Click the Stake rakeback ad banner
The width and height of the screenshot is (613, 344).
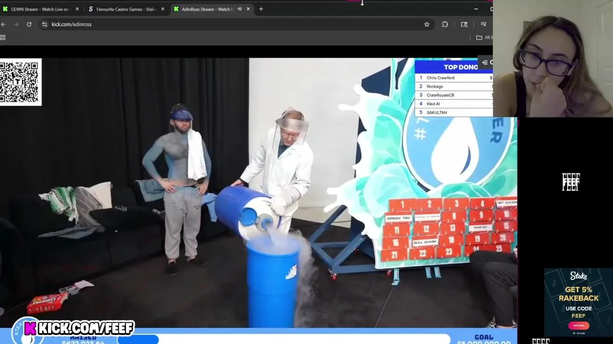pos(578,301)
